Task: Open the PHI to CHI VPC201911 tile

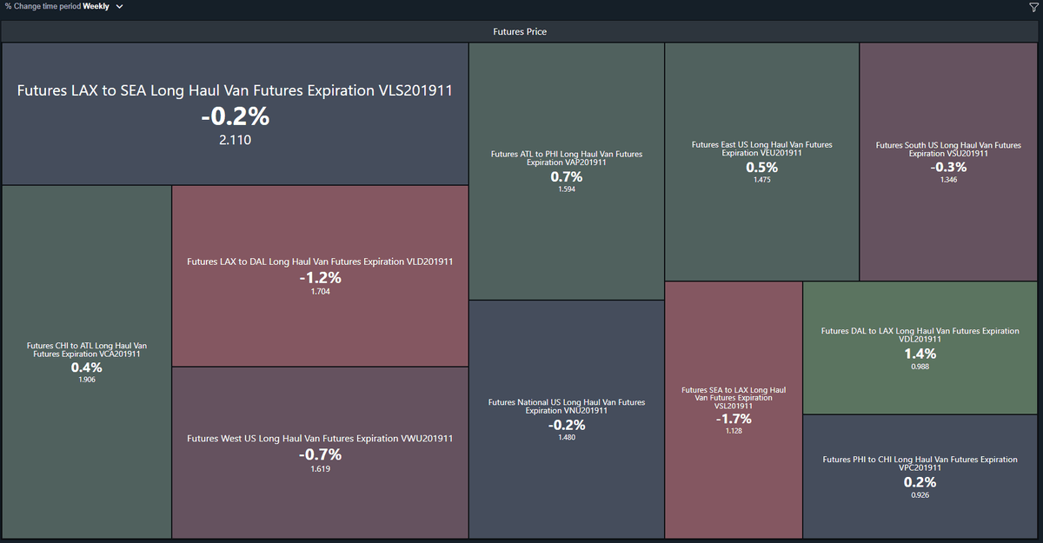Action: [x=920, y=477]
